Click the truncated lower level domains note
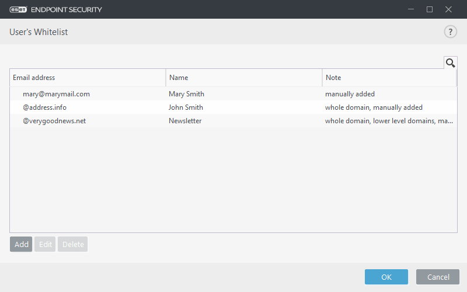Screen dimensions: 467x292 pos(389,121)
